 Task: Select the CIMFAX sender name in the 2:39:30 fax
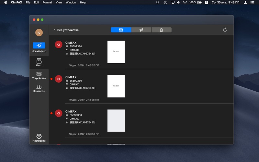(x=71, y=111)
